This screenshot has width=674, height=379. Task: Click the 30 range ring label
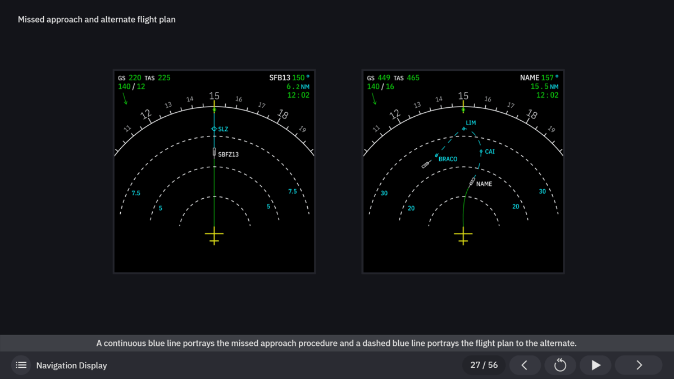pos(384,193)
